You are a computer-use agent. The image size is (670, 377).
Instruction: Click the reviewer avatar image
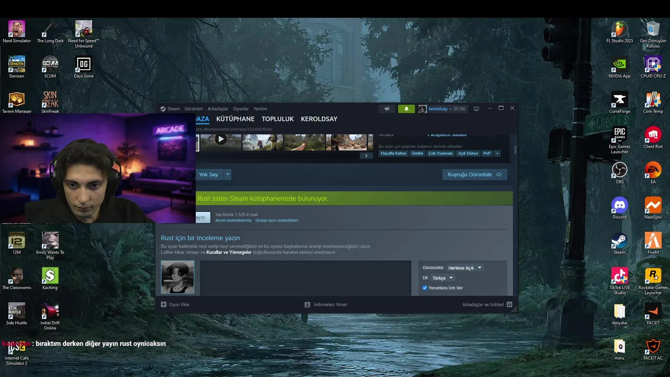[177, 277]
